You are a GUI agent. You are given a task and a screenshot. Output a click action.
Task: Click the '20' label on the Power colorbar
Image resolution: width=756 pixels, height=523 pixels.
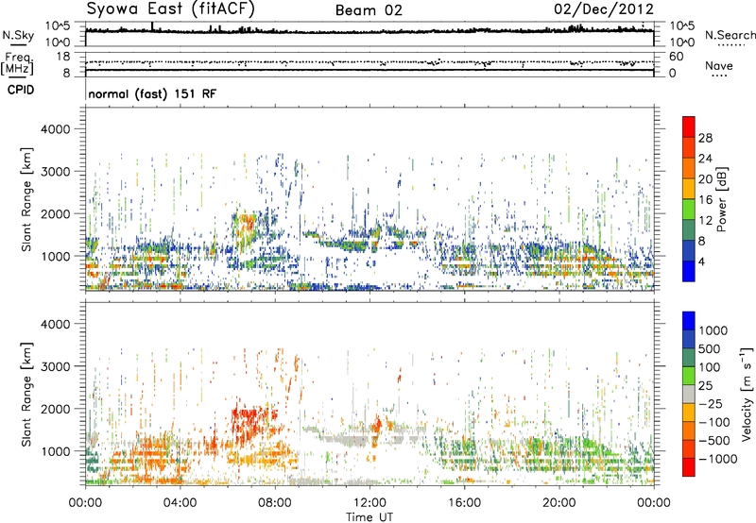pos(705,179)
